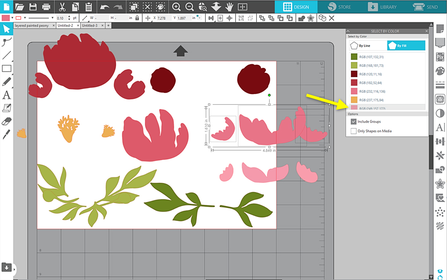Select the Knife tool
447x280 pixels.
click(x=7, y=135)
